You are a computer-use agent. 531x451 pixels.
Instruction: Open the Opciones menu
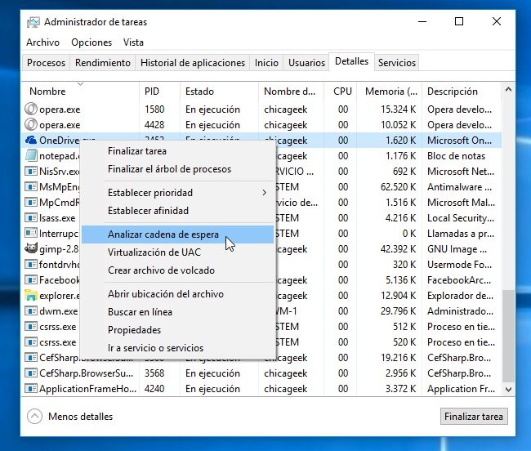click(91, 42)
